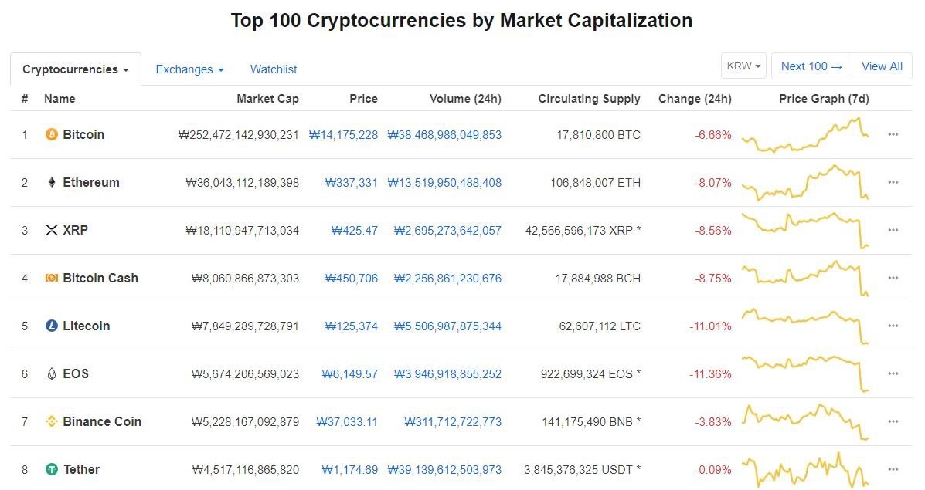The width and height of the screenshot is (925, 490).
Task: Expand the Cryptocurrencies dropdown tab
Action: click(x=76, y=69)
